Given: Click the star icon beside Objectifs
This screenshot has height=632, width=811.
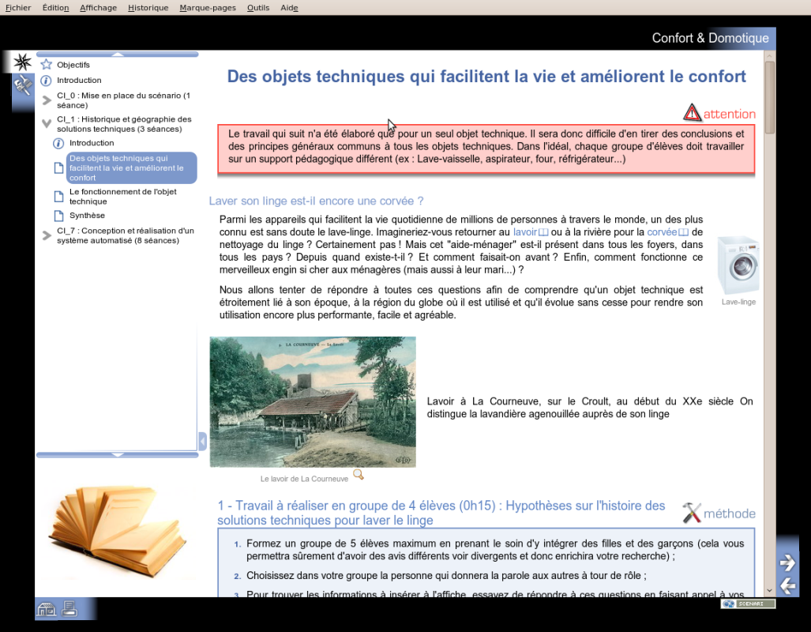Looking at the screenshot, I should [46, 65].
